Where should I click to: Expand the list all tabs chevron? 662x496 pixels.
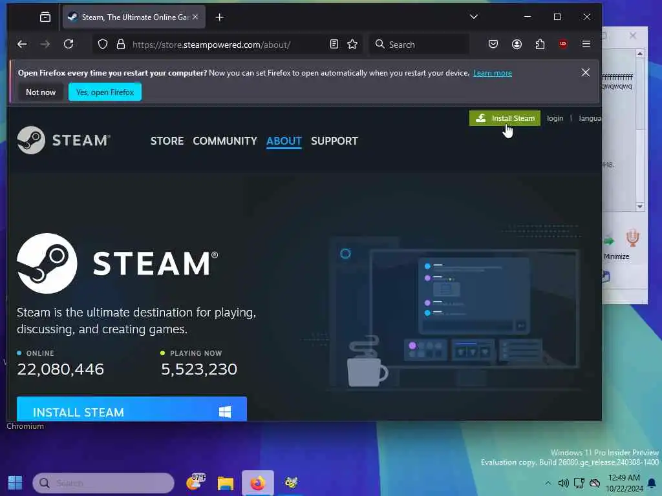click(474, 17)
